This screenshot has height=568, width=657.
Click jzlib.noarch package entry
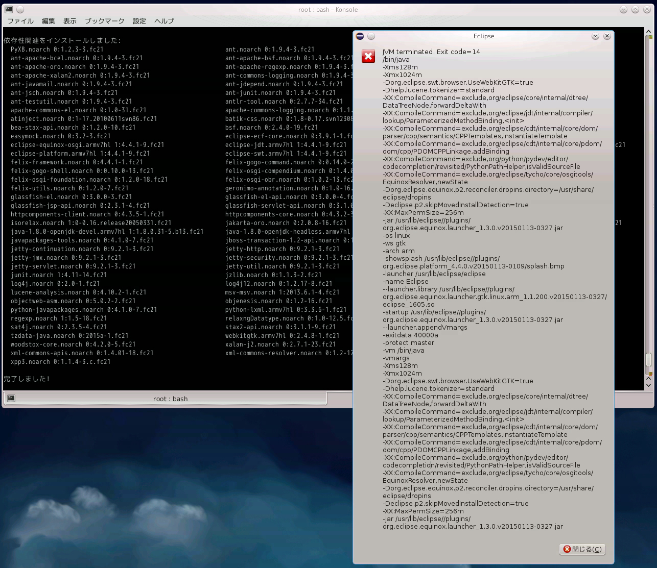[273, 275]
